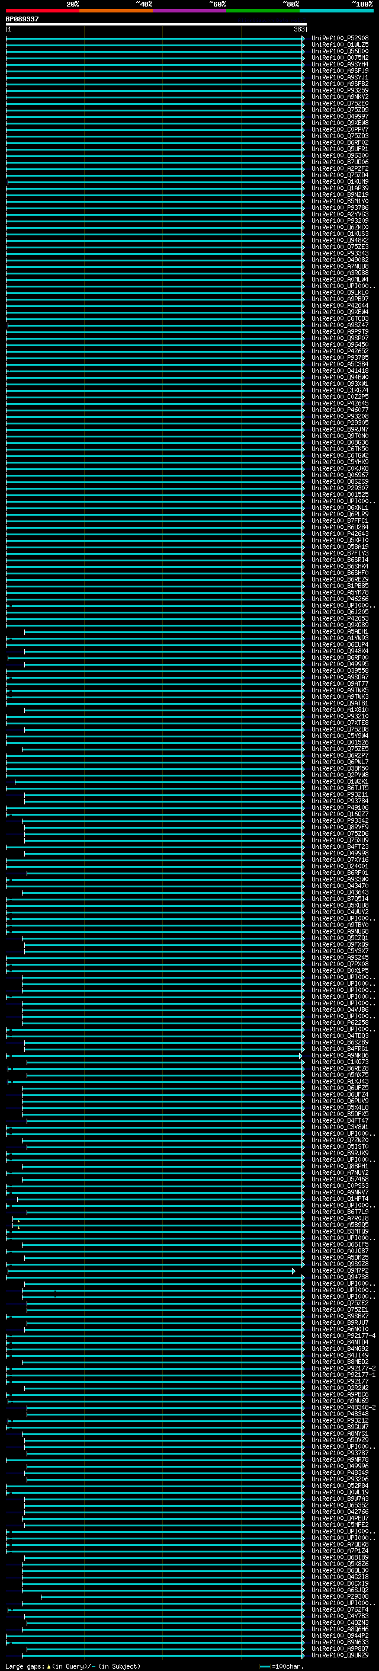379x1671 pixels.
Task: Select the UniRef100_B6RF02 label
Action: coord(339,142)
